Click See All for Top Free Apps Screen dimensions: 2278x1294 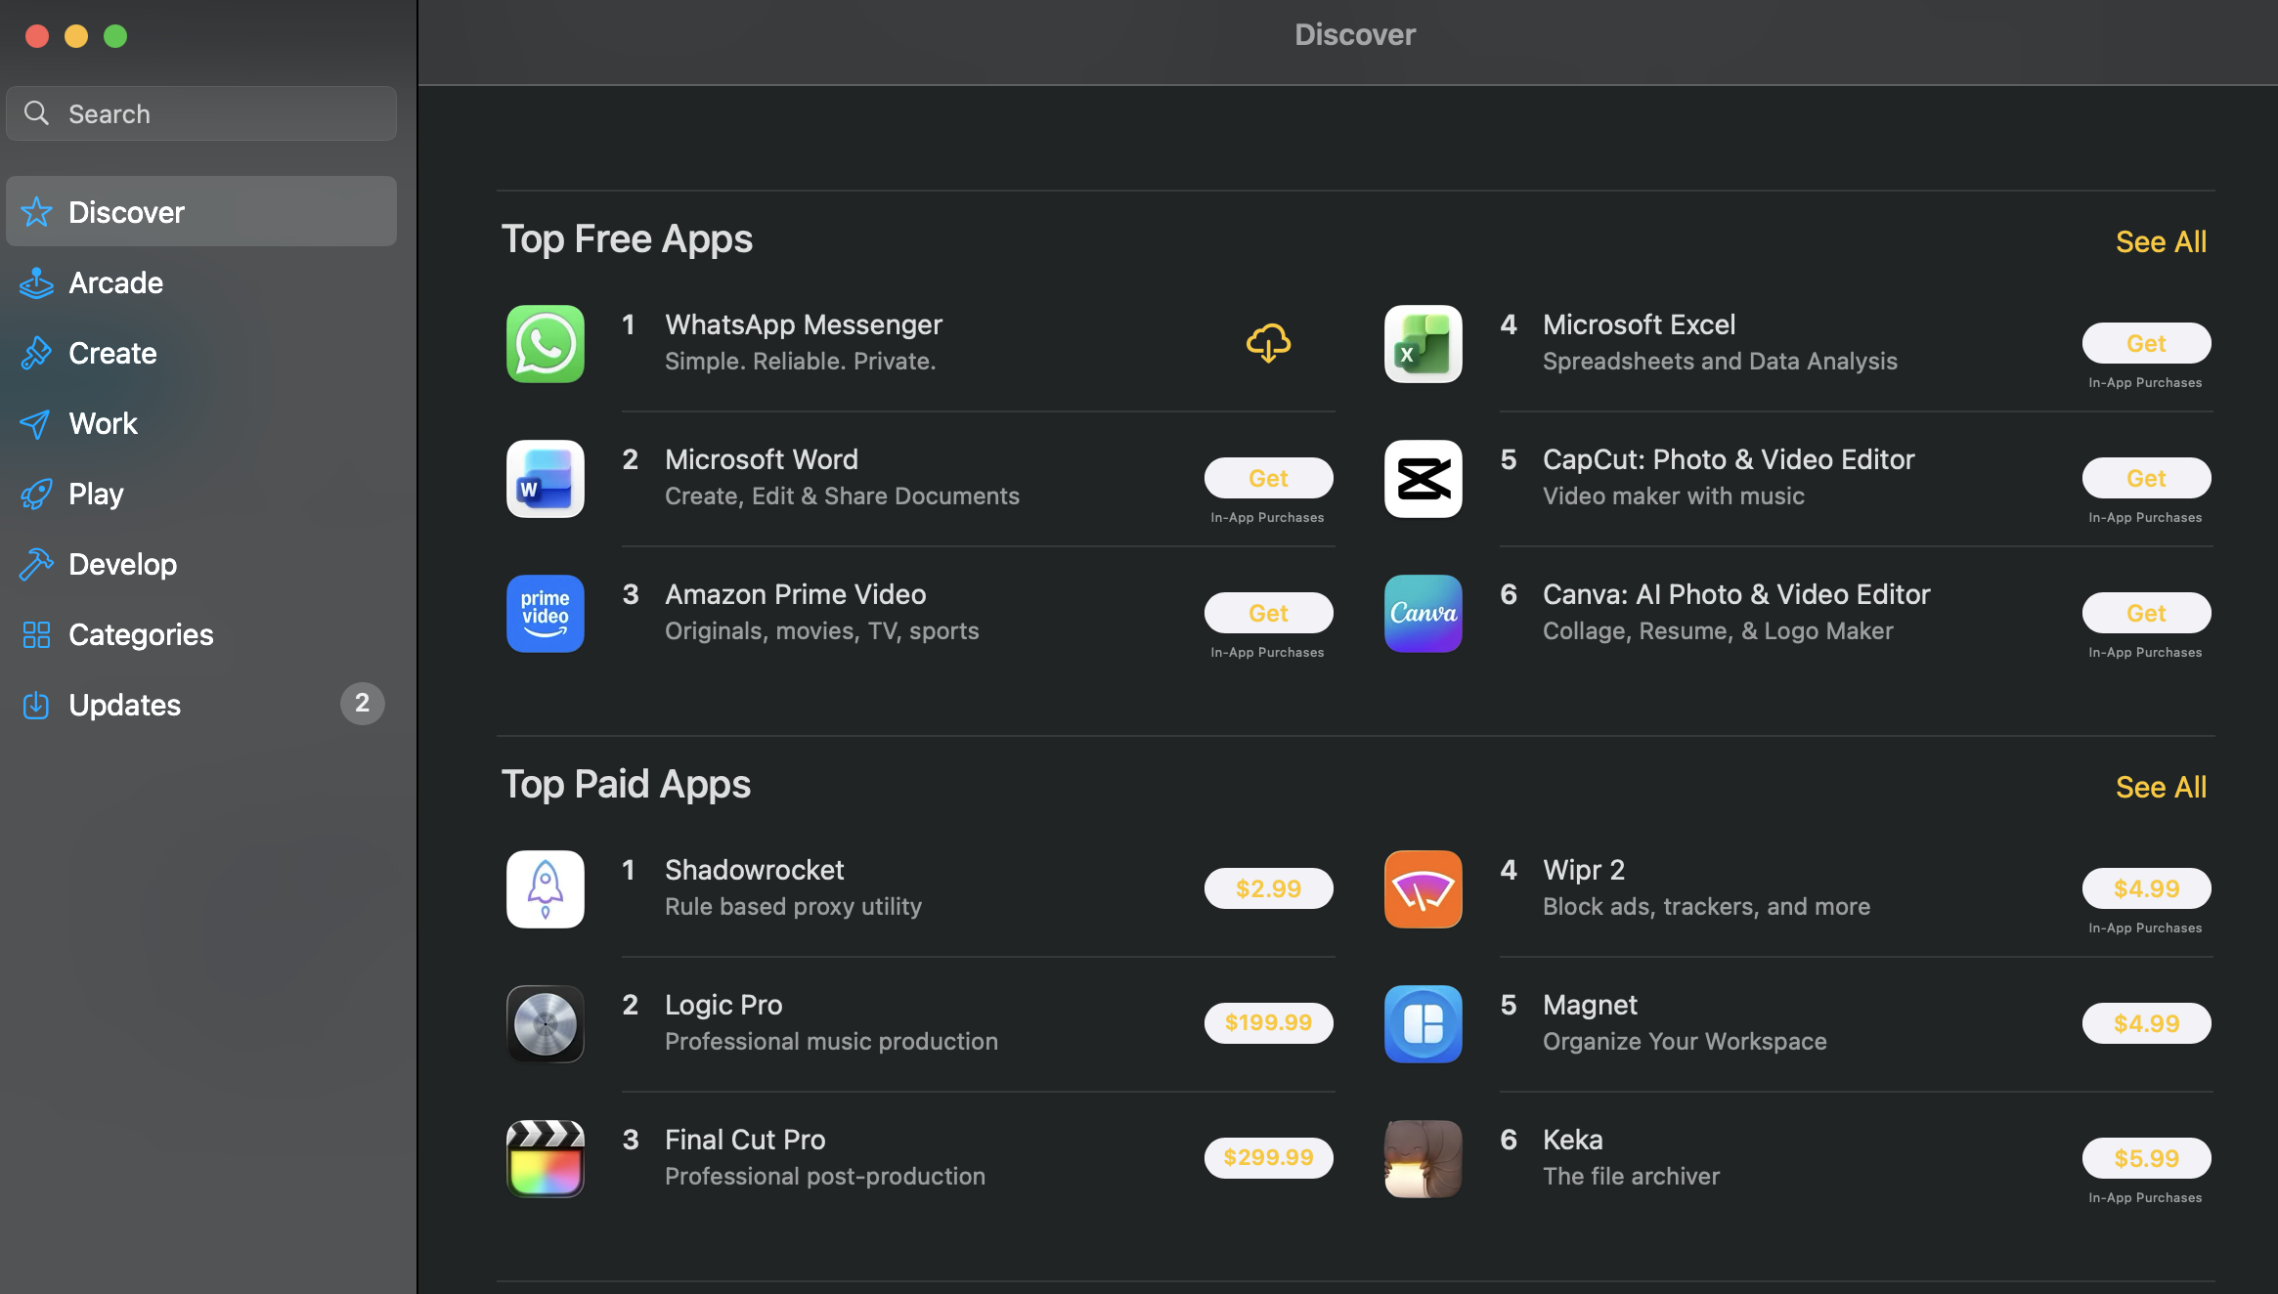(x=2161, y=241)
